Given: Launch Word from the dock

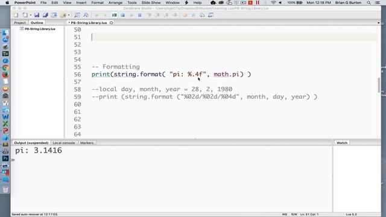Looking at the screenshot, I should coord(5,117).
